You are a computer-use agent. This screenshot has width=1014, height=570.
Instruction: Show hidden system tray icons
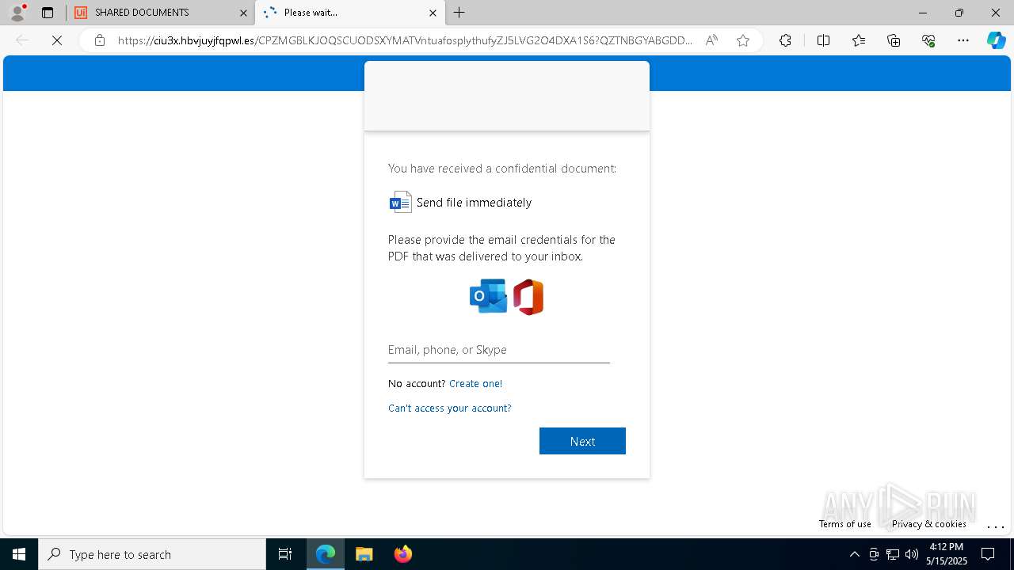click(x=854, y=554)
